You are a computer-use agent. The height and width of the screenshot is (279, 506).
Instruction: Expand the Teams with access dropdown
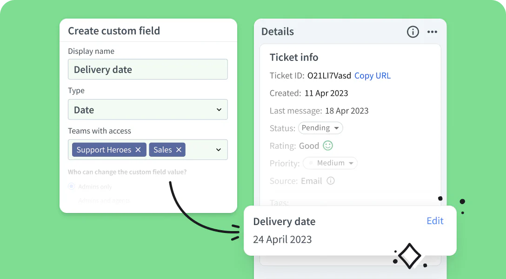coord(218,150)
